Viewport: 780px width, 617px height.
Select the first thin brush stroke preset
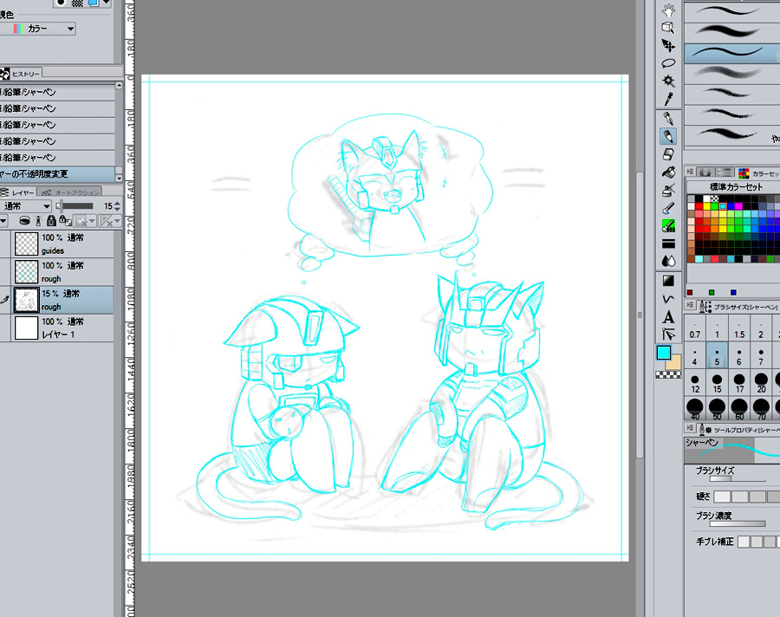[x=732, y=10]
